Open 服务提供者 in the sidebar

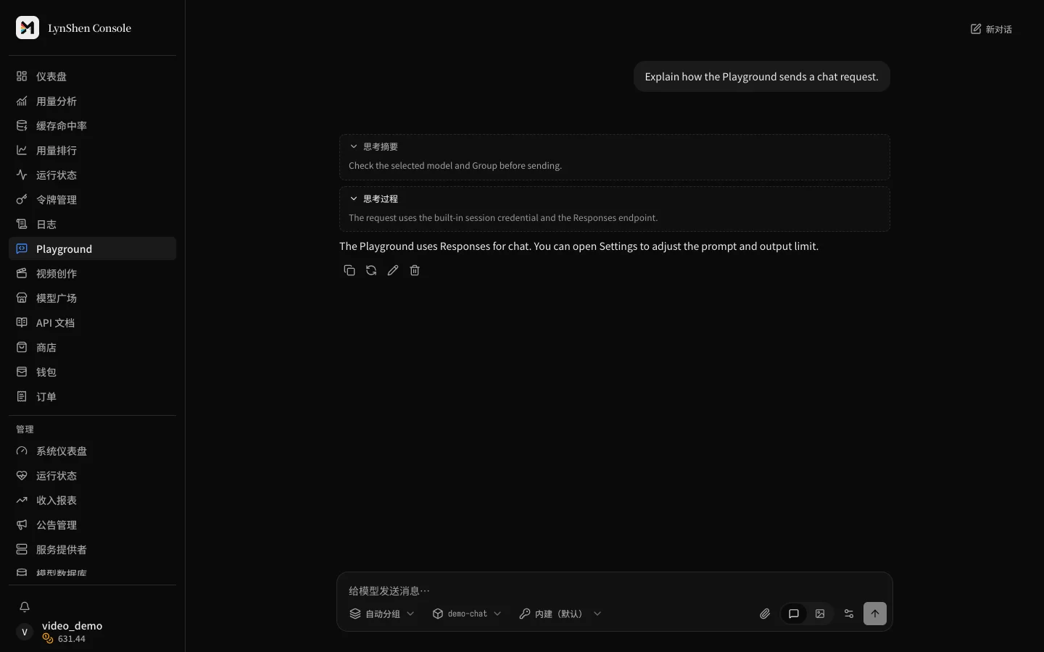point(92,549)
